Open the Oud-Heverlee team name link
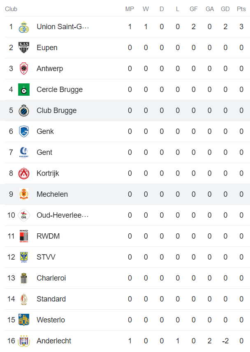Screen dimensions: 250x352 (x=62, y=215)
